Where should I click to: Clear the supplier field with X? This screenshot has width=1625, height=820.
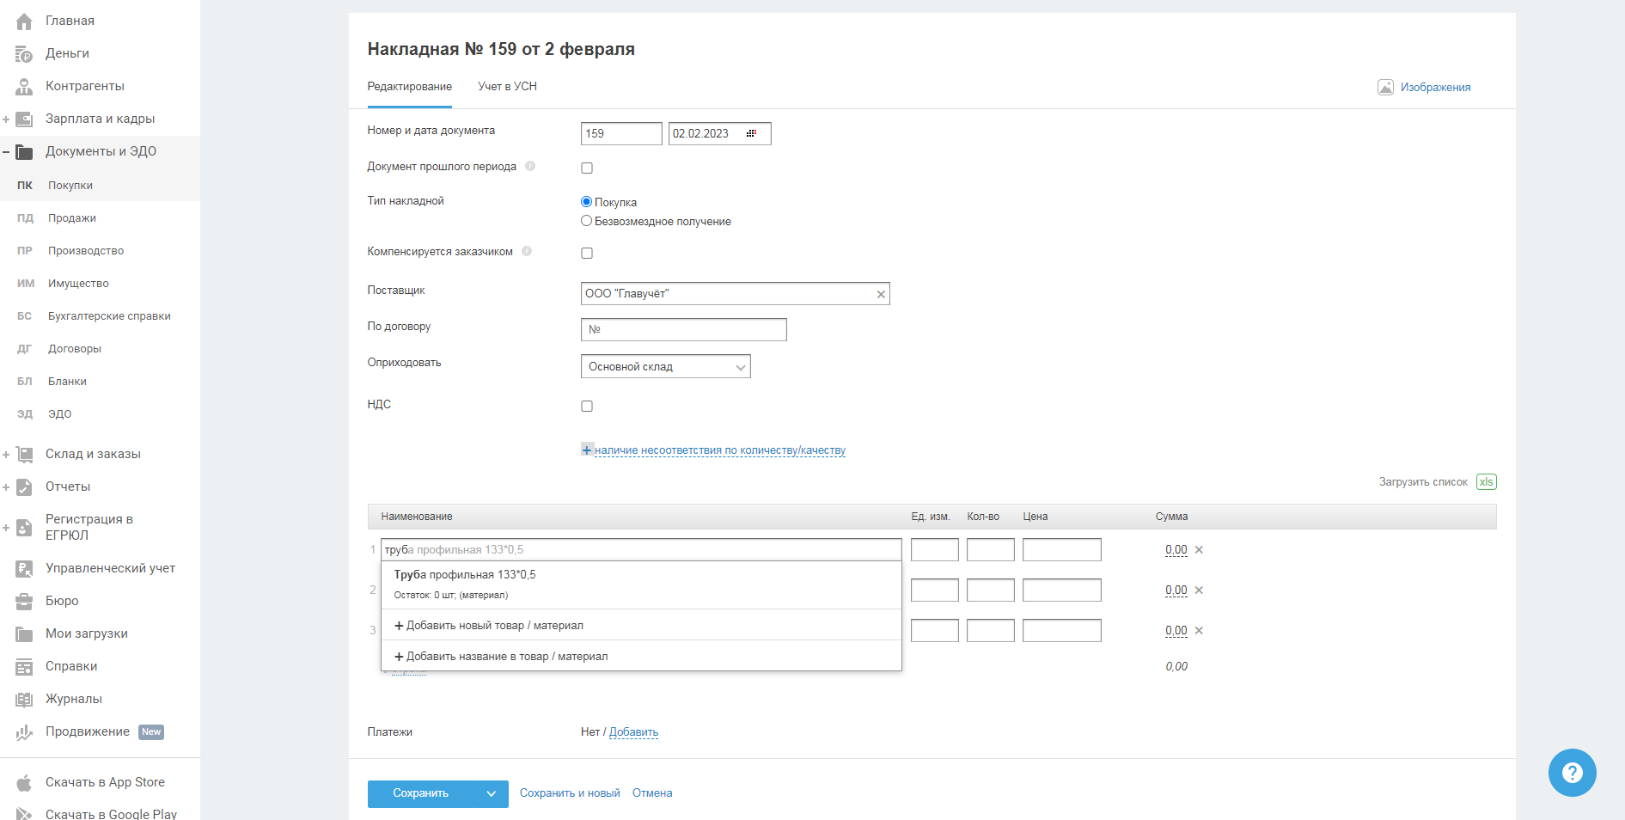(880, 295)
